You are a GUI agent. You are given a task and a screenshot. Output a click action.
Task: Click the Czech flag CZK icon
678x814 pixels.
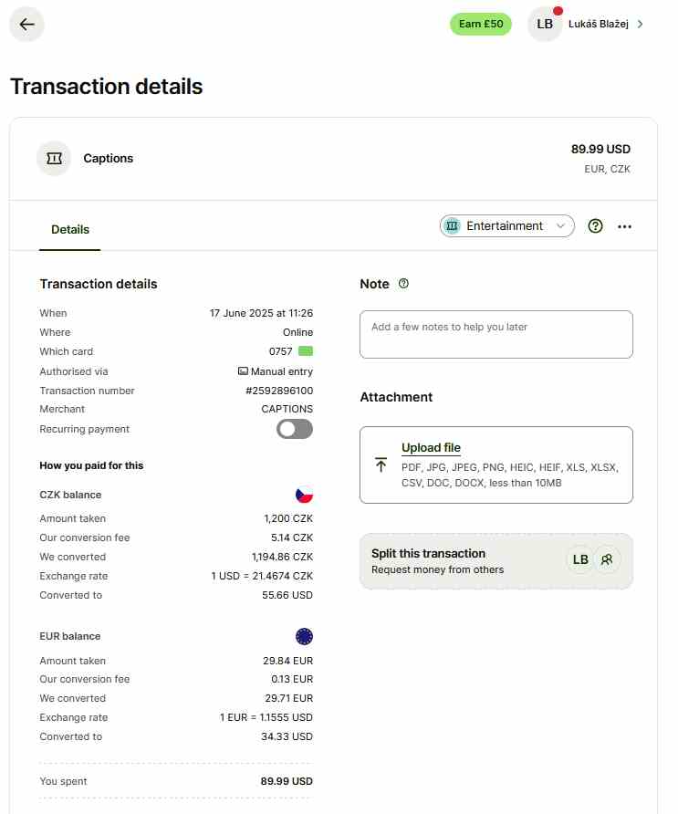(304, 495)
